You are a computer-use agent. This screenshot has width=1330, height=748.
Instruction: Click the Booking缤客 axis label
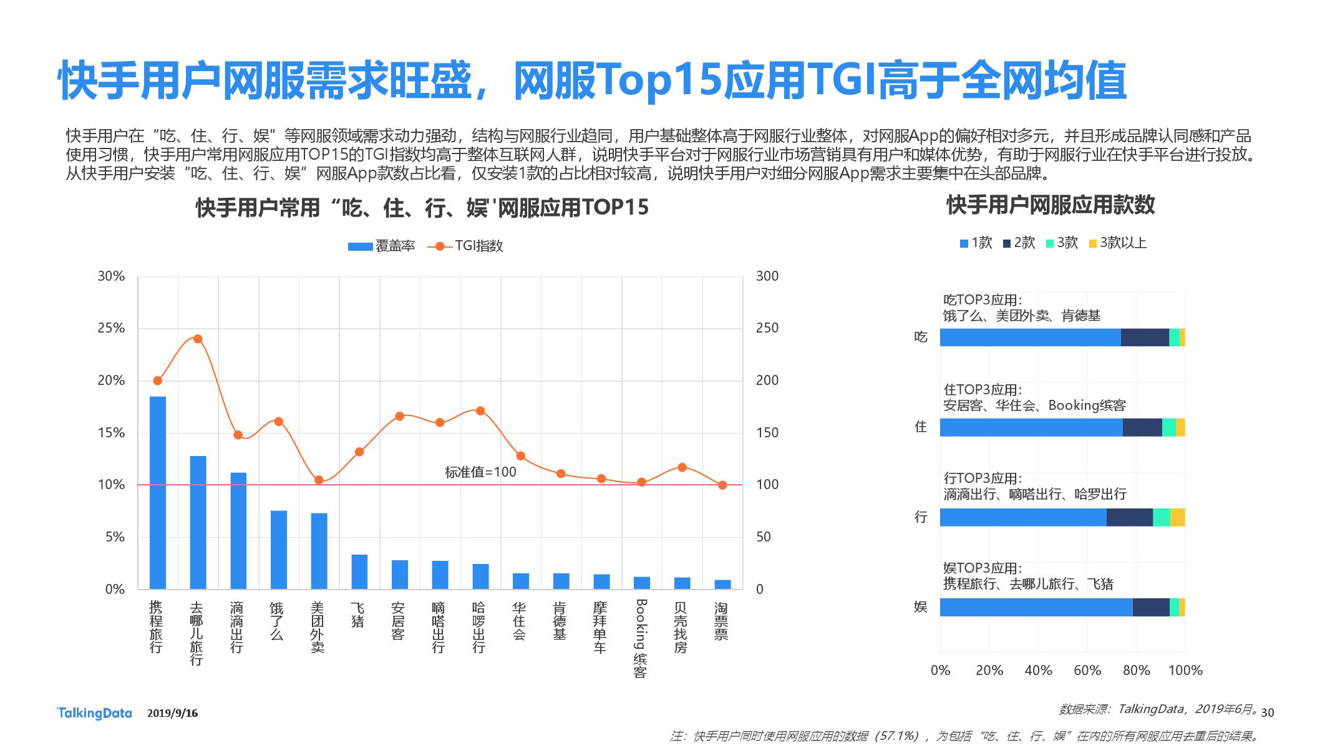click(641, 639)
